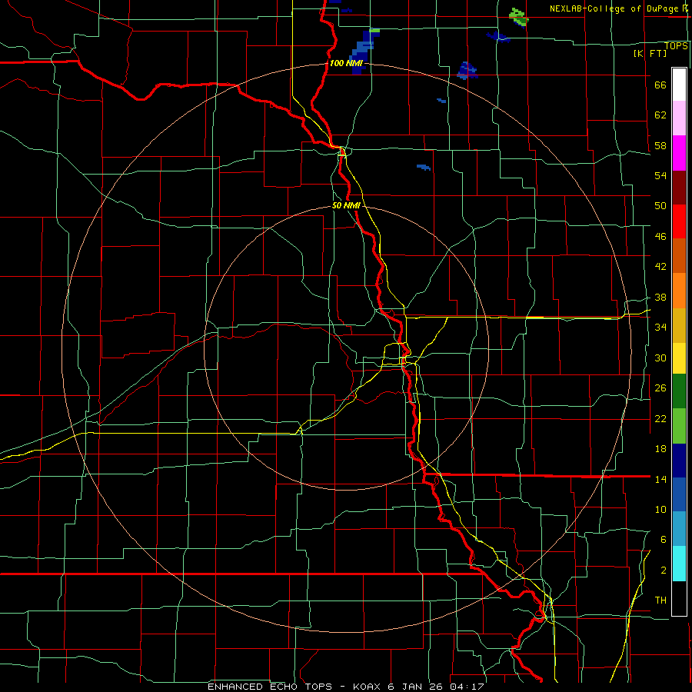Click legend value 10
The height and width of the screenshot is (692, 692).
[x=660, y=509]
